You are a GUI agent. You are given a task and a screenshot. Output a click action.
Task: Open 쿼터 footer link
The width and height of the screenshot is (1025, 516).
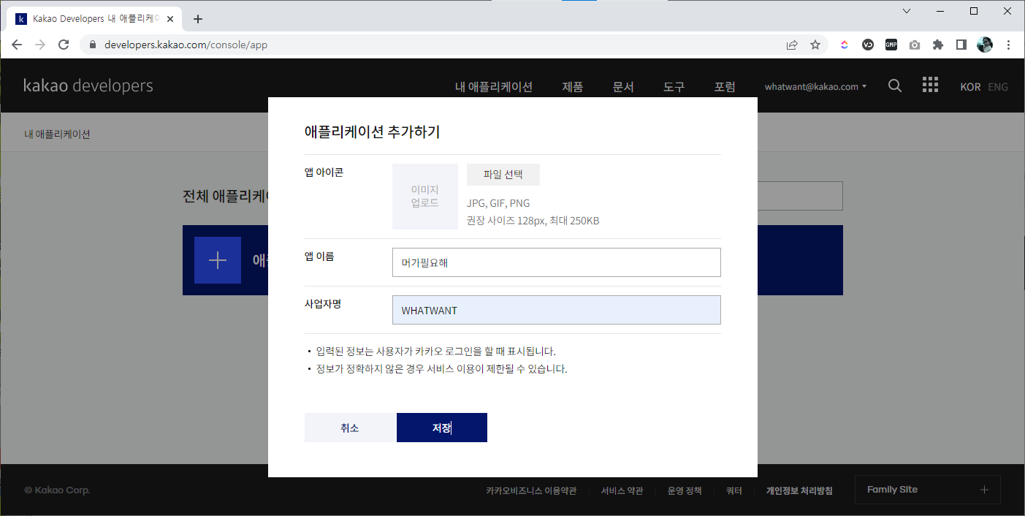(734, 490)
